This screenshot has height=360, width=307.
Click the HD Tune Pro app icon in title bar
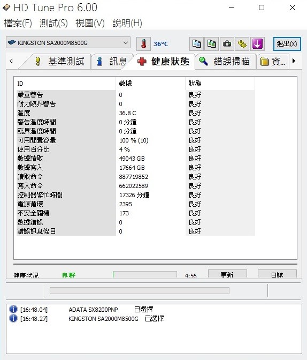click(x=6, y=7)
